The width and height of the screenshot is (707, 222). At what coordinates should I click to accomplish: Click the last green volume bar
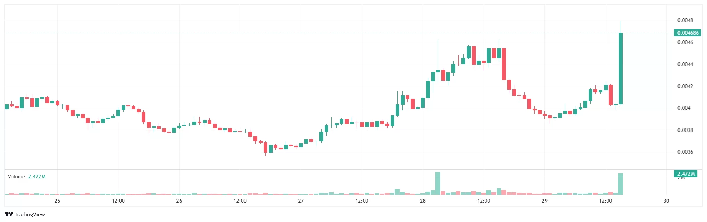point(621,184)
